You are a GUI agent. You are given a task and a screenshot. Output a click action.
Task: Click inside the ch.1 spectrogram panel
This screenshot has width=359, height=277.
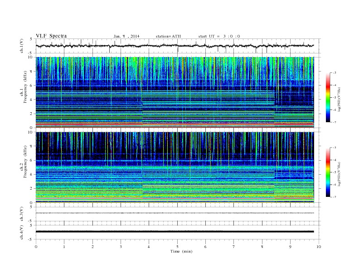coord(175,92)
